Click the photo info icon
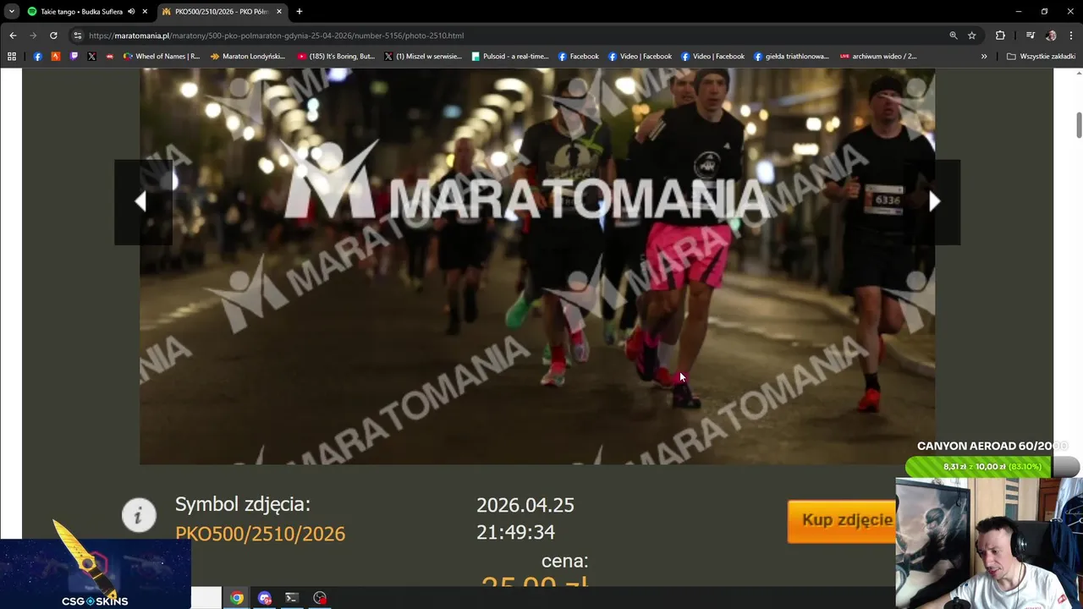The height and width of the screenshot is (609, 1083). click(139, 515)
